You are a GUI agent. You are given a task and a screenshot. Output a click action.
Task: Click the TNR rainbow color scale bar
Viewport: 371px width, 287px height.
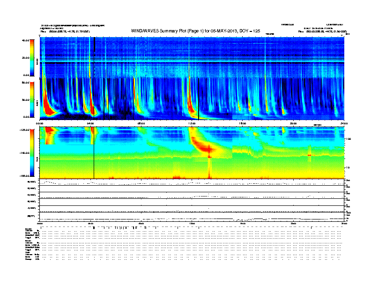click(x=32, y=153)
